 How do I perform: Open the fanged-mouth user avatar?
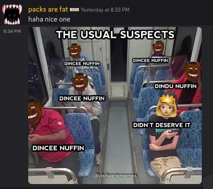pos(12,14)
